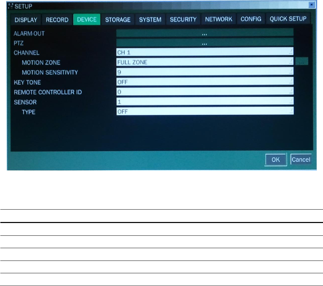
Task: Click the SETUP title bar icon
Action: [10, 6]
